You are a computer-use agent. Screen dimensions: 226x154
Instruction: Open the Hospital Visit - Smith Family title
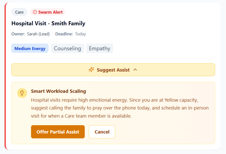coord(48,24)
